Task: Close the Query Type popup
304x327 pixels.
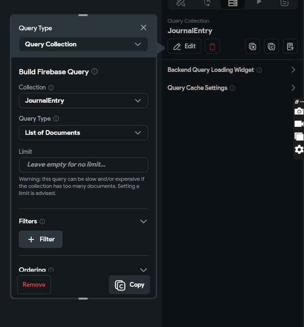Action: click(x=144, y=28)
